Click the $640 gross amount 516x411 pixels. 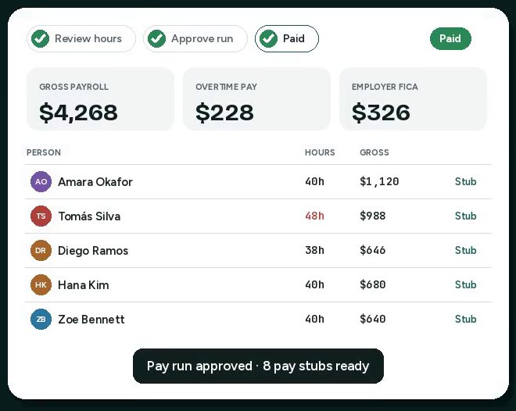tap(372, 319)
